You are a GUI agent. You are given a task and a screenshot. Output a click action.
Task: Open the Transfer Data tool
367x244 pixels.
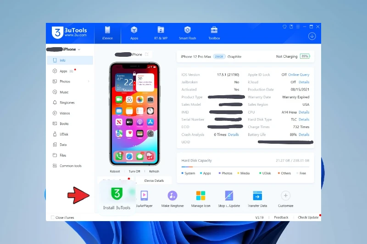click(x=257, y=199)
